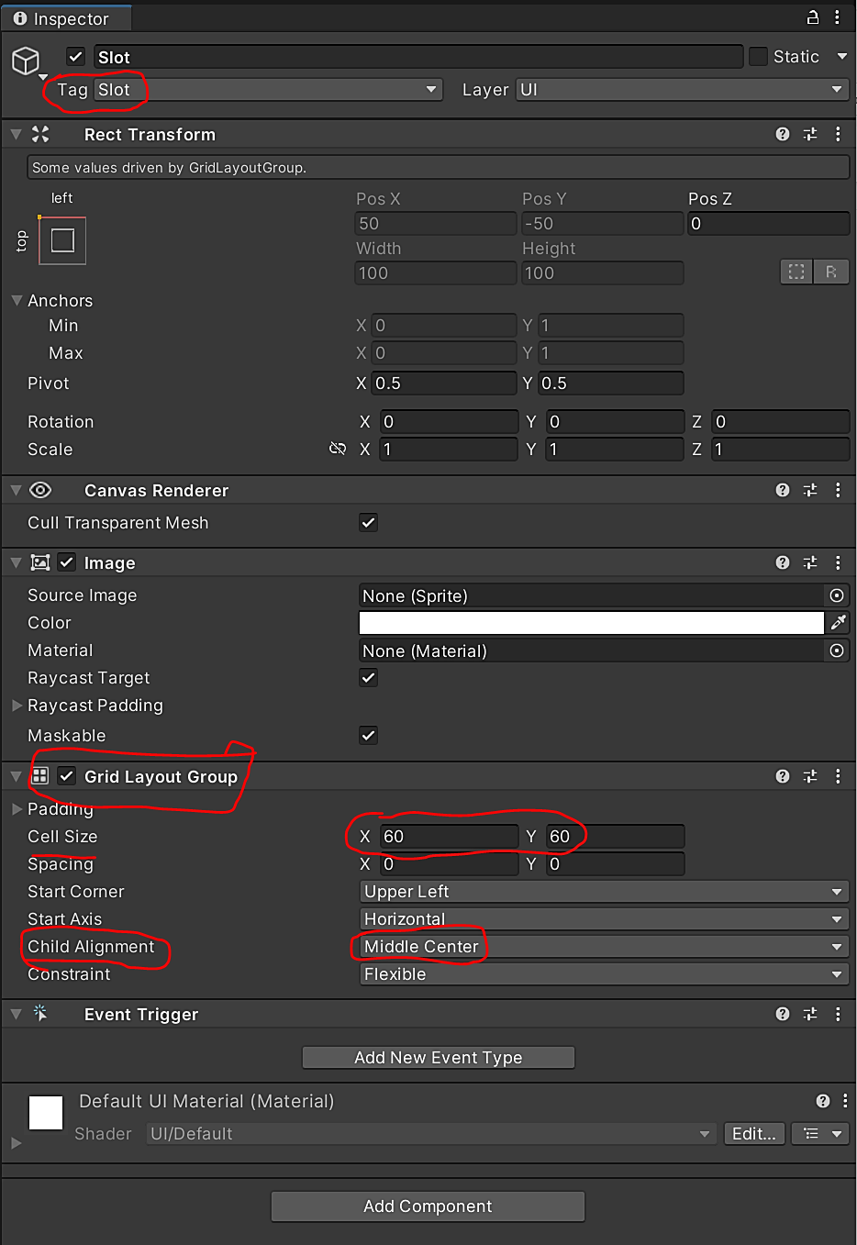Open Image component preset settings icon
The image size is (857, 1245).
tap(809, 562)
